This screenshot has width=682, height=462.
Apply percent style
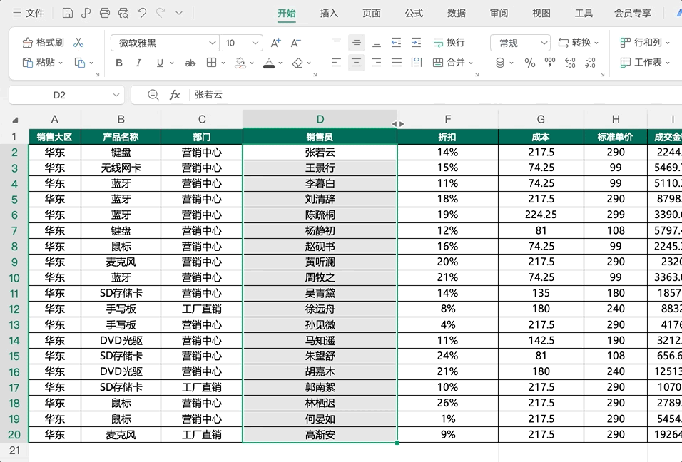[x=530, y=63]
